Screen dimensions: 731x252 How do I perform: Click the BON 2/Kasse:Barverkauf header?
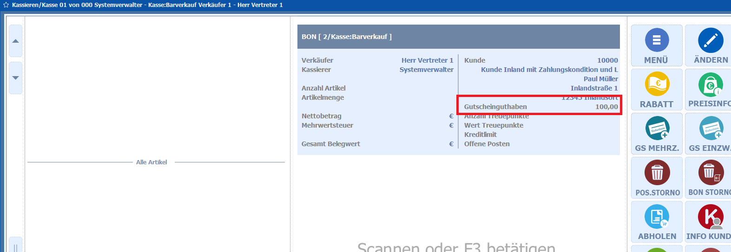point(347,37)
